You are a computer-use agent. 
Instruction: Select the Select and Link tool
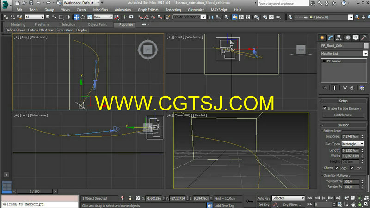click(6, 17)
